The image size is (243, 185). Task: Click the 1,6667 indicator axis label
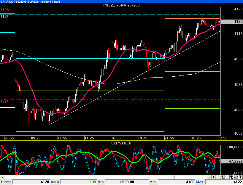237,173
